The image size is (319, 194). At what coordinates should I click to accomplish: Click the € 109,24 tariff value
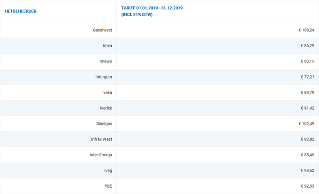point(306,30)
